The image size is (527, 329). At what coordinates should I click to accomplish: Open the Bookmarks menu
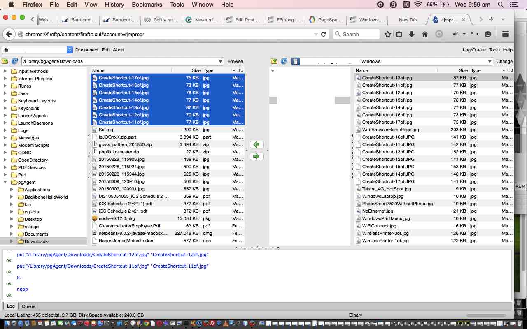[x=147, y=5]
